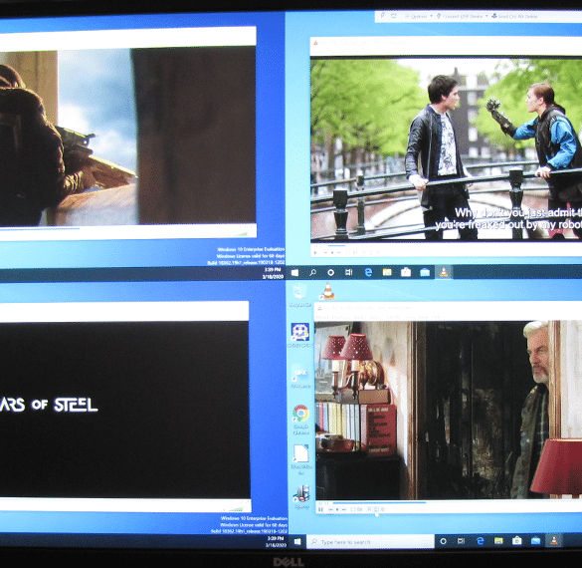The height and width of the screenshot is (568, 582).
Task: Click the video showing two men on a bridge
Action: pyautogui.click(x=446, y=148)
